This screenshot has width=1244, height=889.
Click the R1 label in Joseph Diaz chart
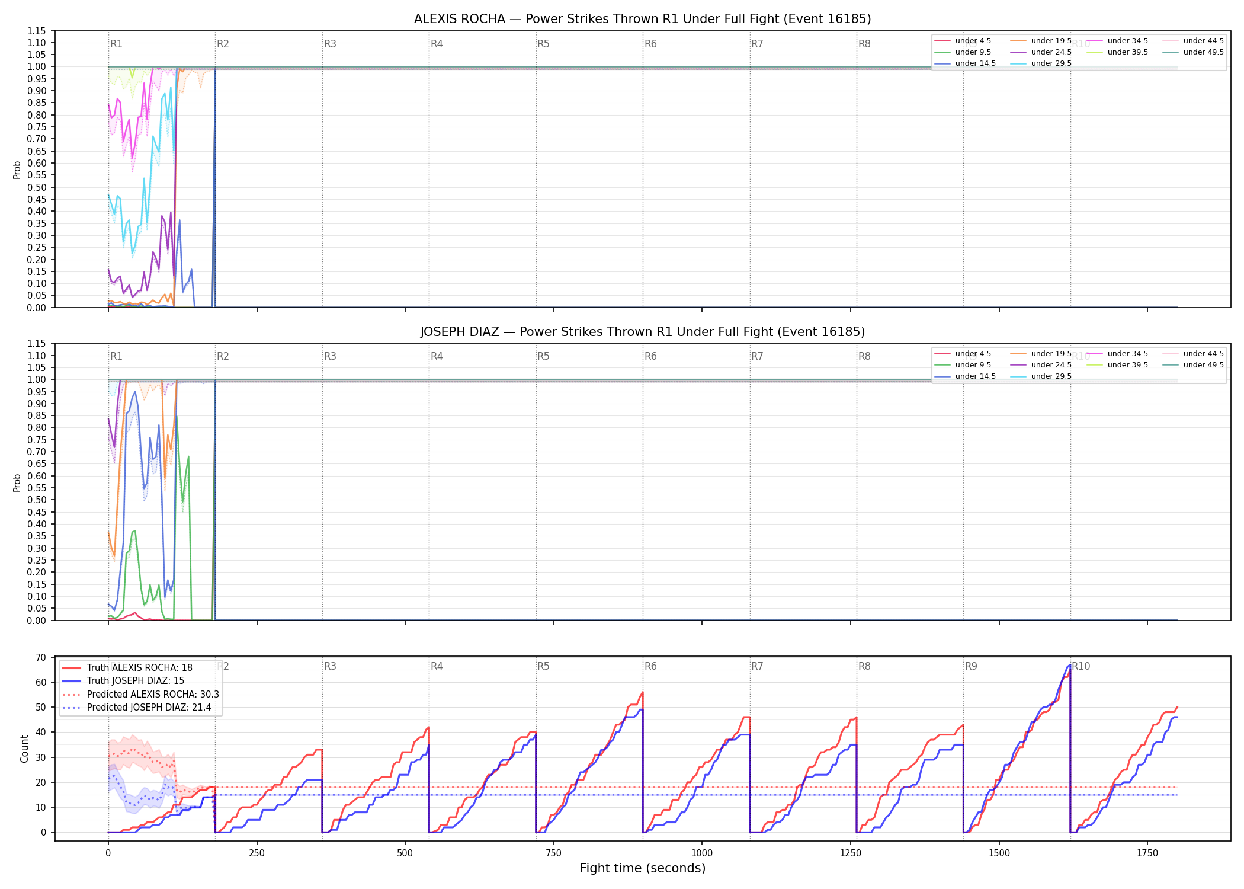click(116, 356)
